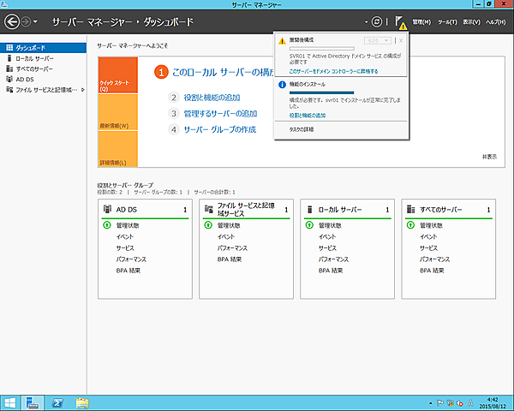The height and width of the screenshot is (411, 514).
Task: Select ダッシュボード in the left sidebar
Action: click(30, 47)
